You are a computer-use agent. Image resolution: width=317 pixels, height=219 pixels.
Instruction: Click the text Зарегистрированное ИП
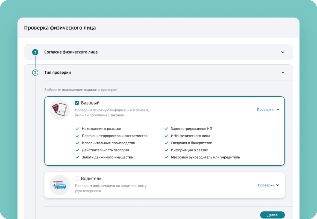coord(192,129)
